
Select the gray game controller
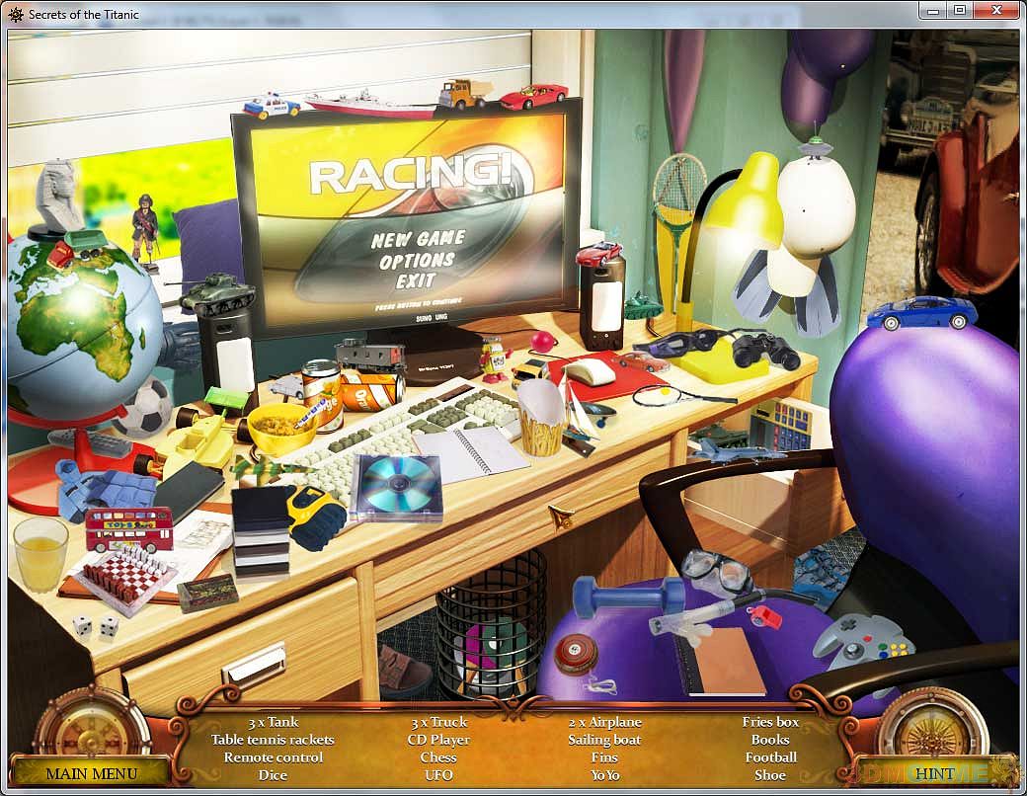click(x=862, y=639)
